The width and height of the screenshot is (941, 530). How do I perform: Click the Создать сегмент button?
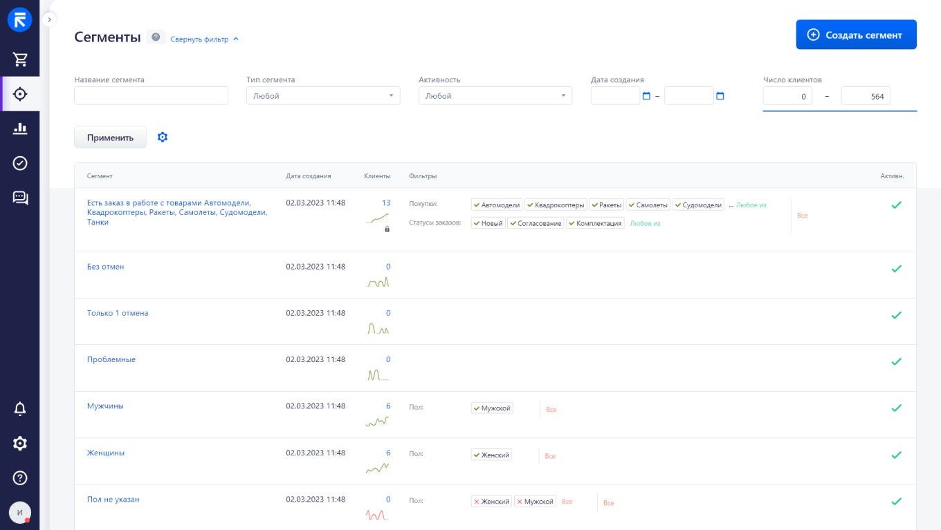pos(856,34)
